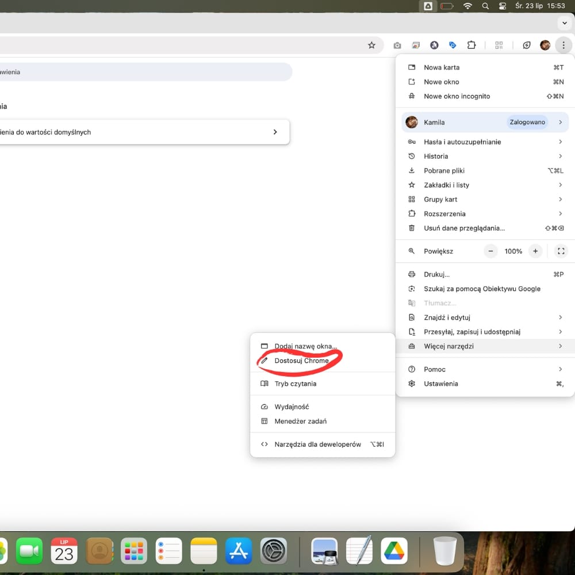Open Ustawienia from the Chrome menu
This screenshot has width=575, height=575.
[x=440, y=384]
